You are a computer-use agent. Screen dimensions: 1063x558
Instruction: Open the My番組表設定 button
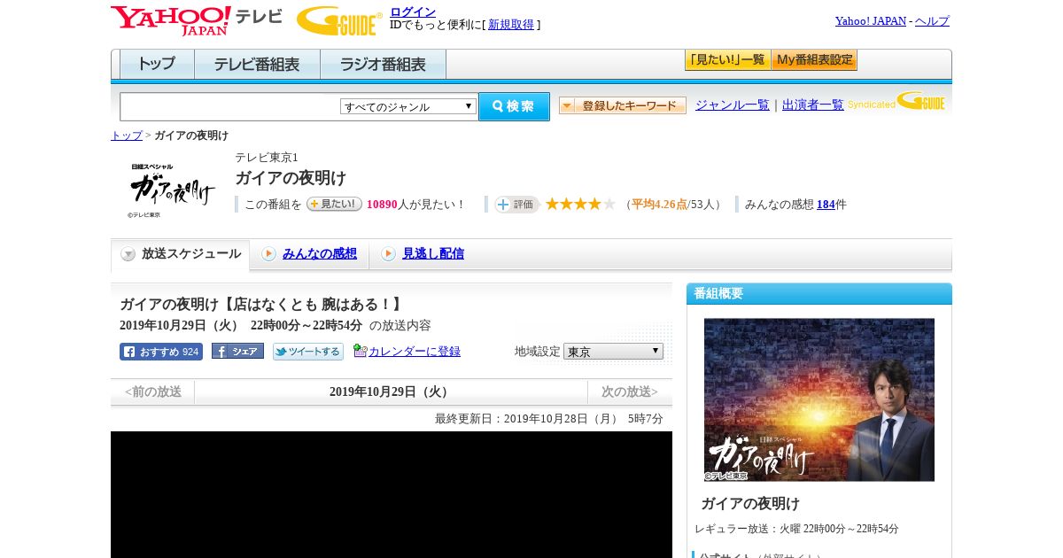click(814, 60)
